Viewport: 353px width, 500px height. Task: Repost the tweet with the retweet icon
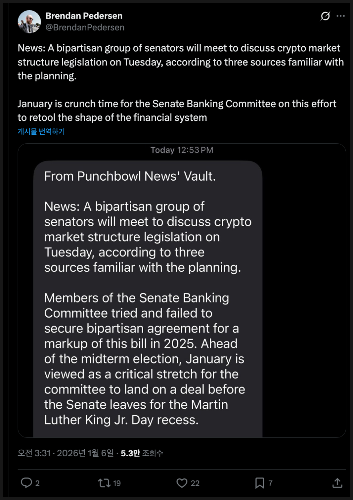tap(104, 483)
